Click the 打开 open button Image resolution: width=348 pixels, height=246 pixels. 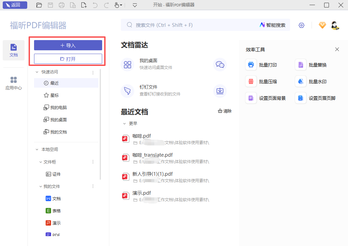68,59
